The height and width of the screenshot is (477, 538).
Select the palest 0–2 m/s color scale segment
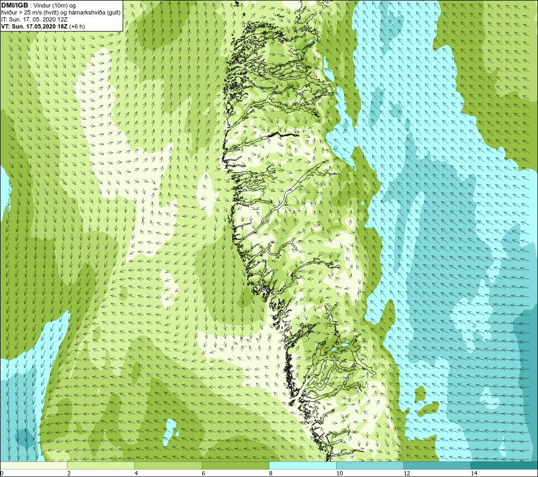(33, 465)
